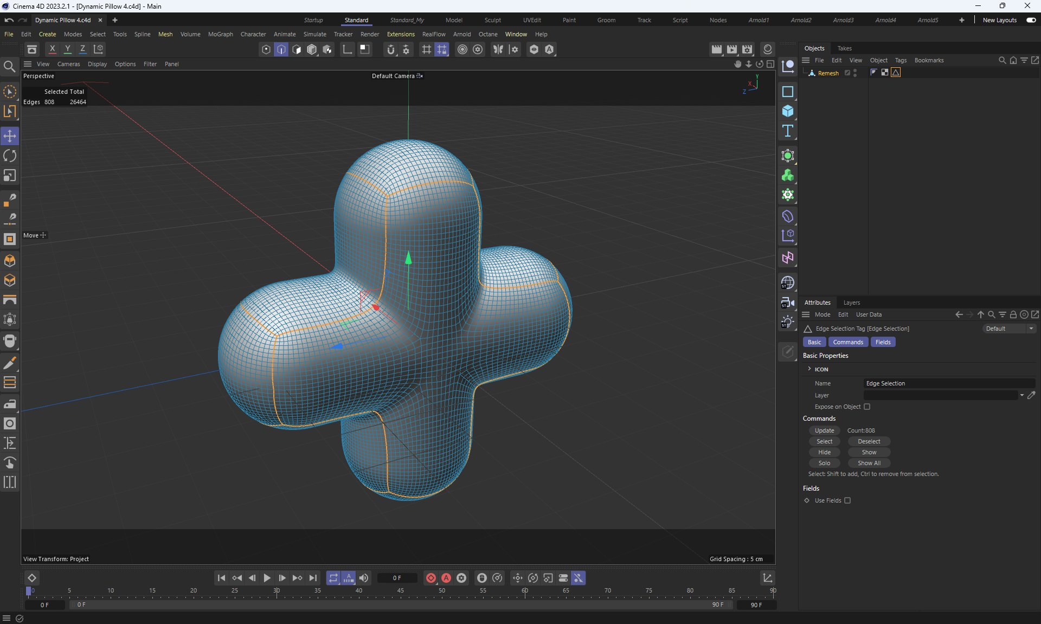Click frame 45 on the timeline ruler
This screenshot has width=1041, height=624.
pos(400,591)
